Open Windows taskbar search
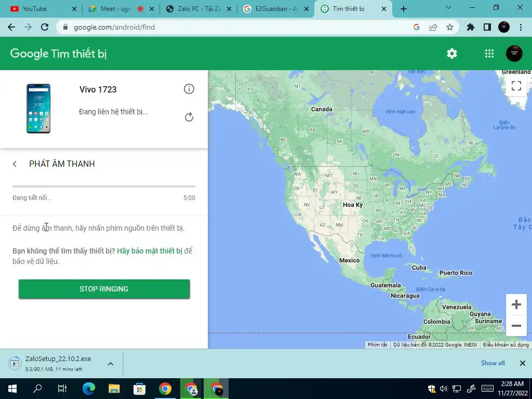 pos(37,389)
